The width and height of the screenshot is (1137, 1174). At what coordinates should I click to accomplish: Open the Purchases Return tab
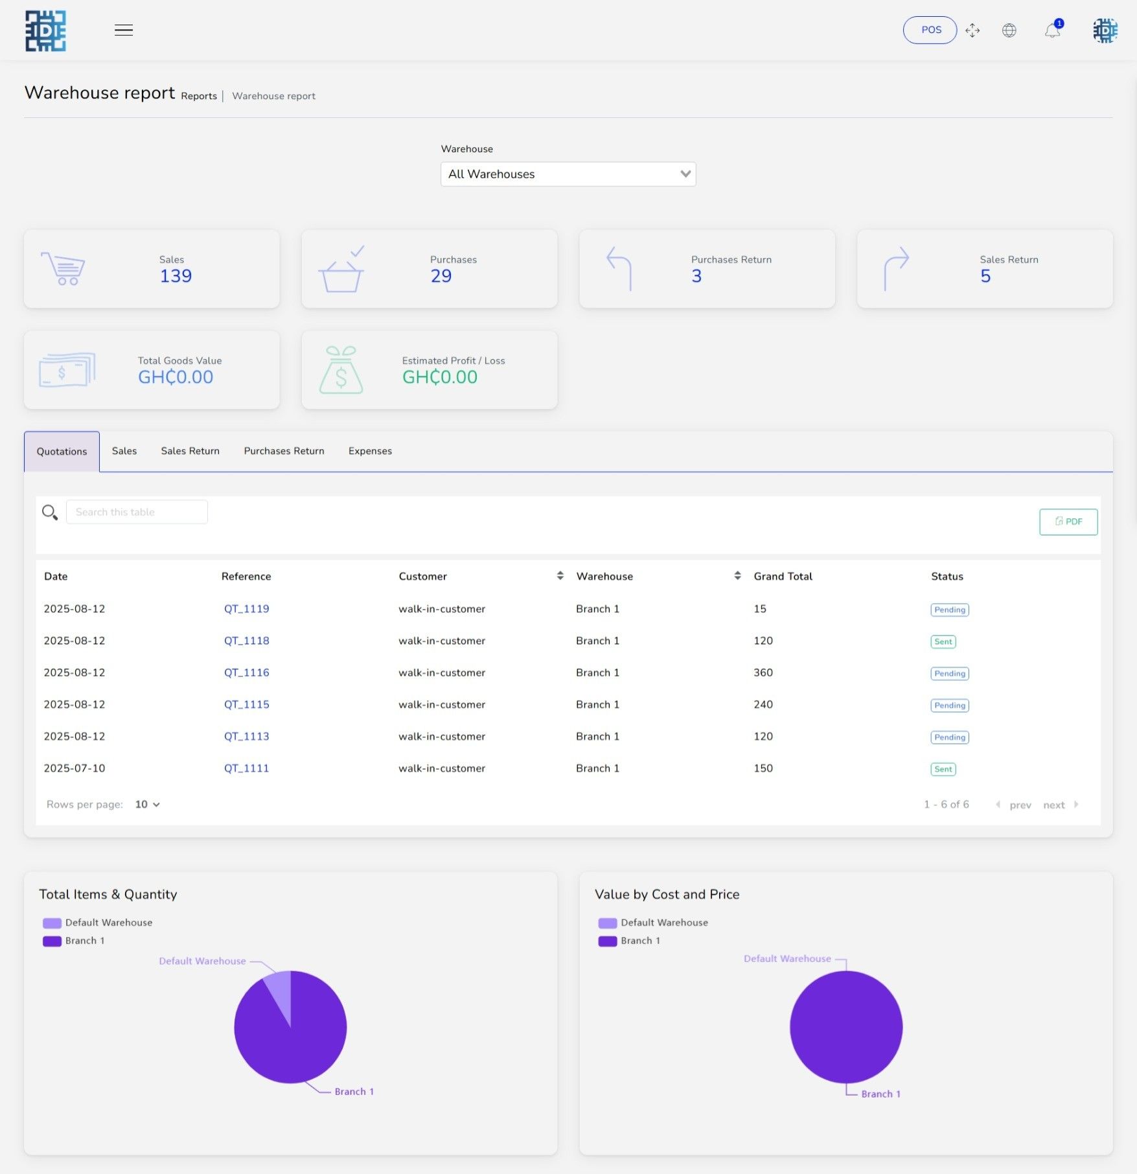point(284,451)
